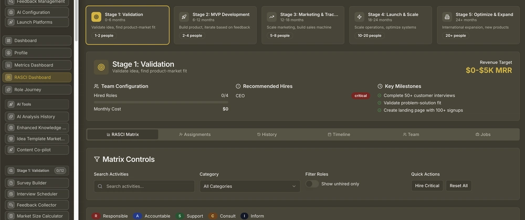Screen dimensions: 525x220
Task: Click checkmark beside Complete 50+ customer interviews
Action: (380, 96)
